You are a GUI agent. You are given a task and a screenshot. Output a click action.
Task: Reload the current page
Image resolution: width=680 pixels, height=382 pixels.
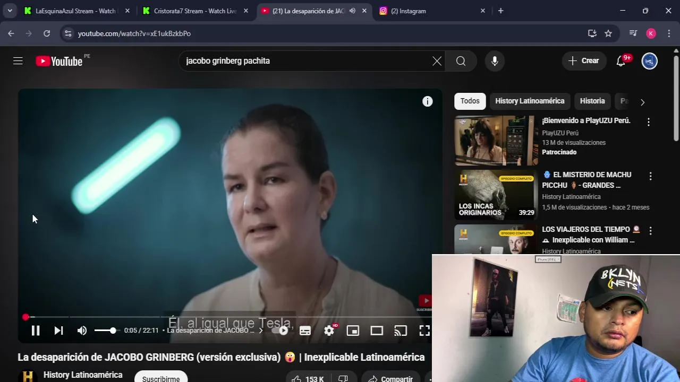point(47,33)
